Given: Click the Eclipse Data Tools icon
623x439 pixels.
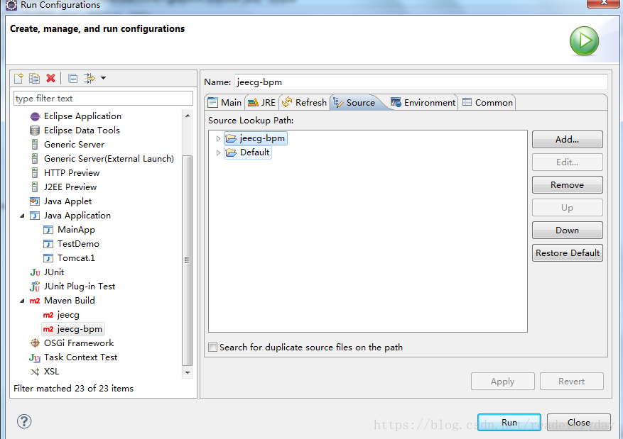Looking at the screenshot, I should click(35, 130).
